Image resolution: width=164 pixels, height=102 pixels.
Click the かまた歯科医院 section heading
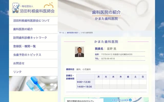tap(106, 42)
